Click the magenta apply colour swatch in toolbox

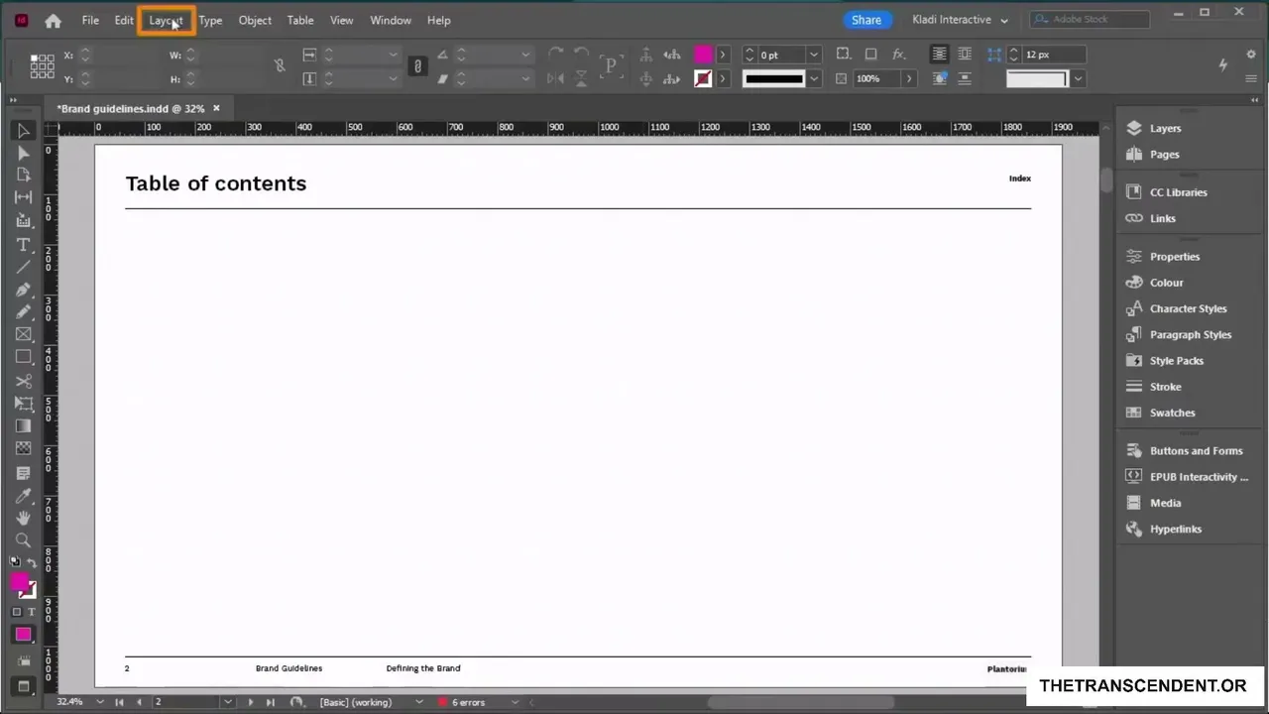pyautogui.click(x=24, y=635)
